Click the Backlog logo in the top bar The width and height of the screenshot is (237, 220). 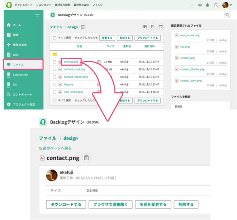9,5
